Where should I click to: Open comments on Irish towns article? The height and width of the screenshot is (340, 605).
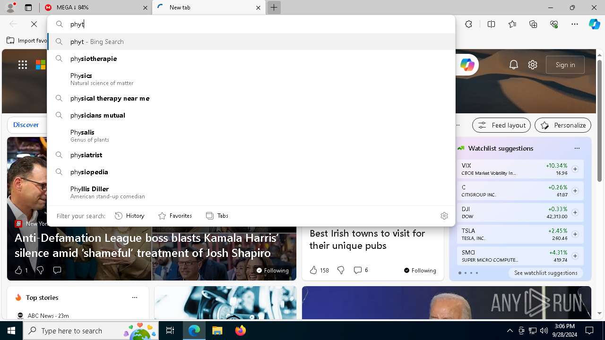point(361,270)
